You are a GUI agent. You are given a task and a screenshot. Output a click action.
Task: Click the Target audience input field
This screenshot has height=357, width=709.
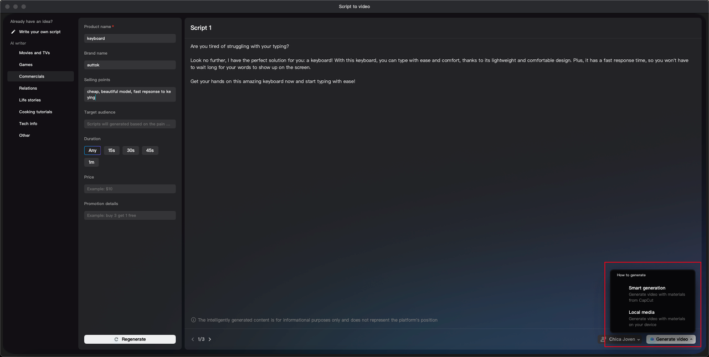[130, 124]
